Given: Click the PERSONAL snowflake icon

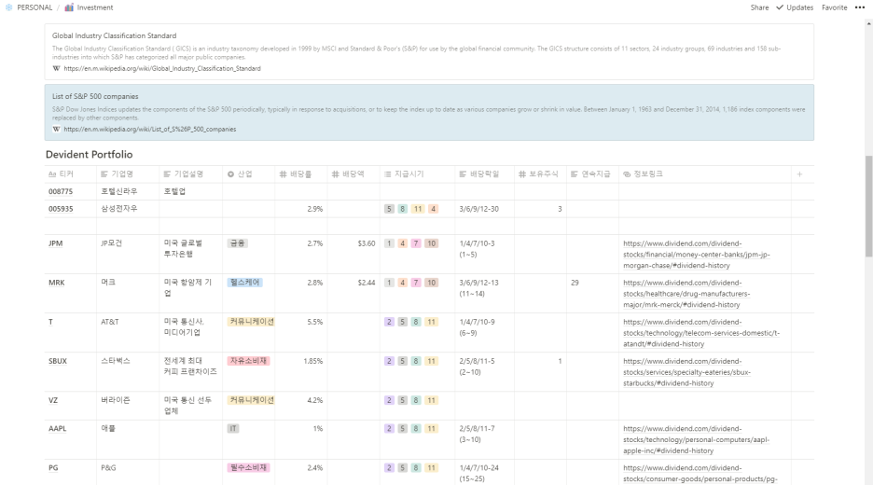Looking at the screenshot, I should [8, 7].
